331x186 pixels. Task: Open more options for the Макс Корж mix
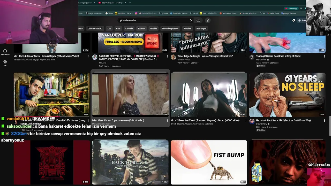[x=167, y=121]
